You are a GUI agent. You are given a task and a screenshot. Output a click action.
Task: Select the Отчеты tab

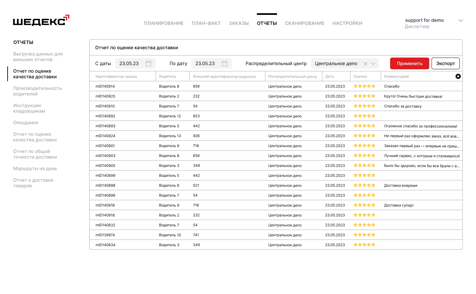(x=267, y=23)
